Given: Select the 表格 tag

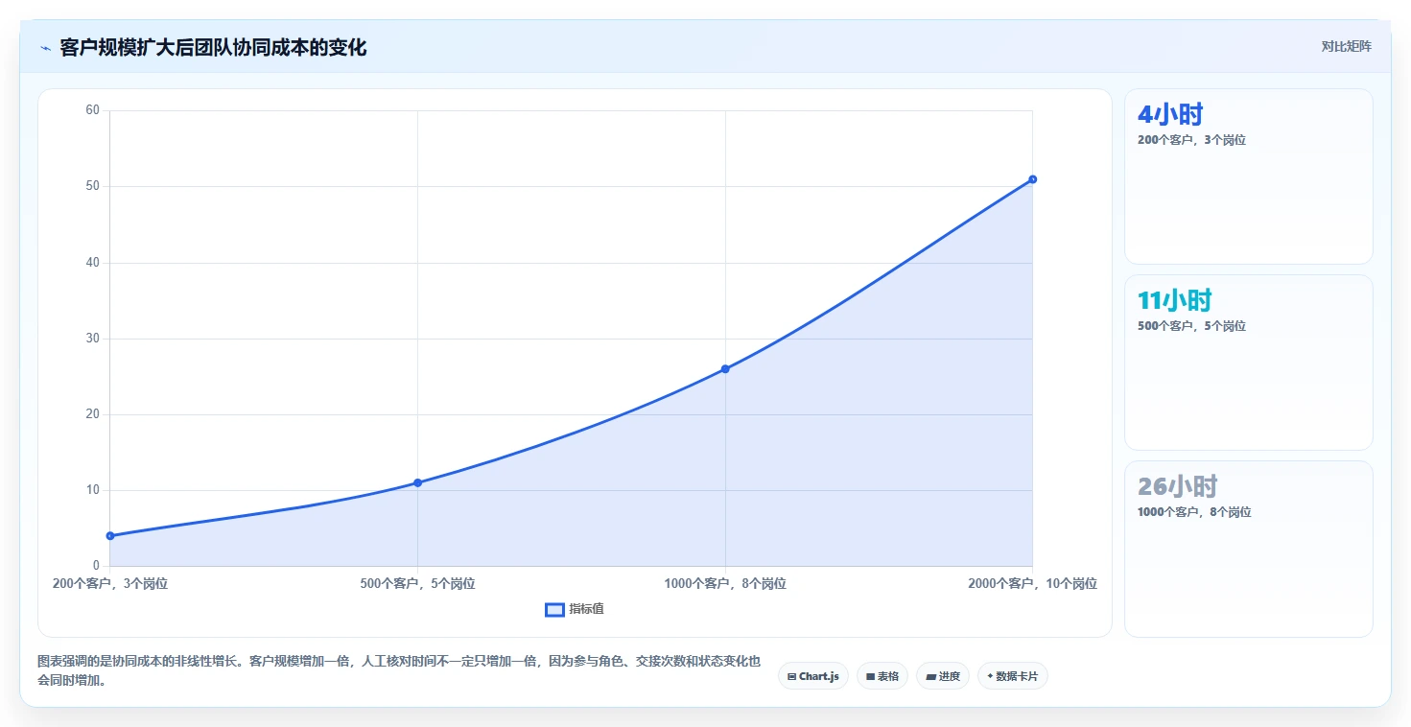Looking at the screenshot, I should point(882,676).
